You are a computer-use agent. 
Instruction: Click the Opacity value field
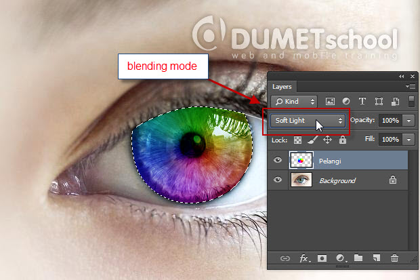click(x=390, y=121)
